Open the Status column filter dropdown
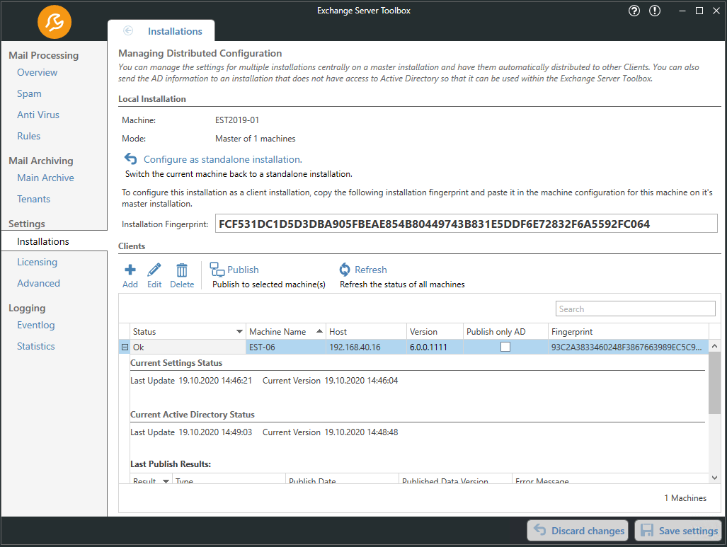The height and width of the screenshot is (547, 727). [239, 332]
